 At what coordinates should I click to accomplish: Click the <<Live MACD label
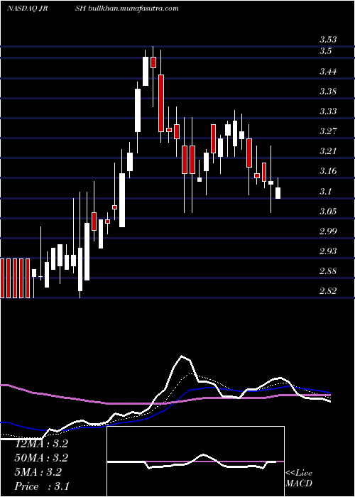[299, 479]
